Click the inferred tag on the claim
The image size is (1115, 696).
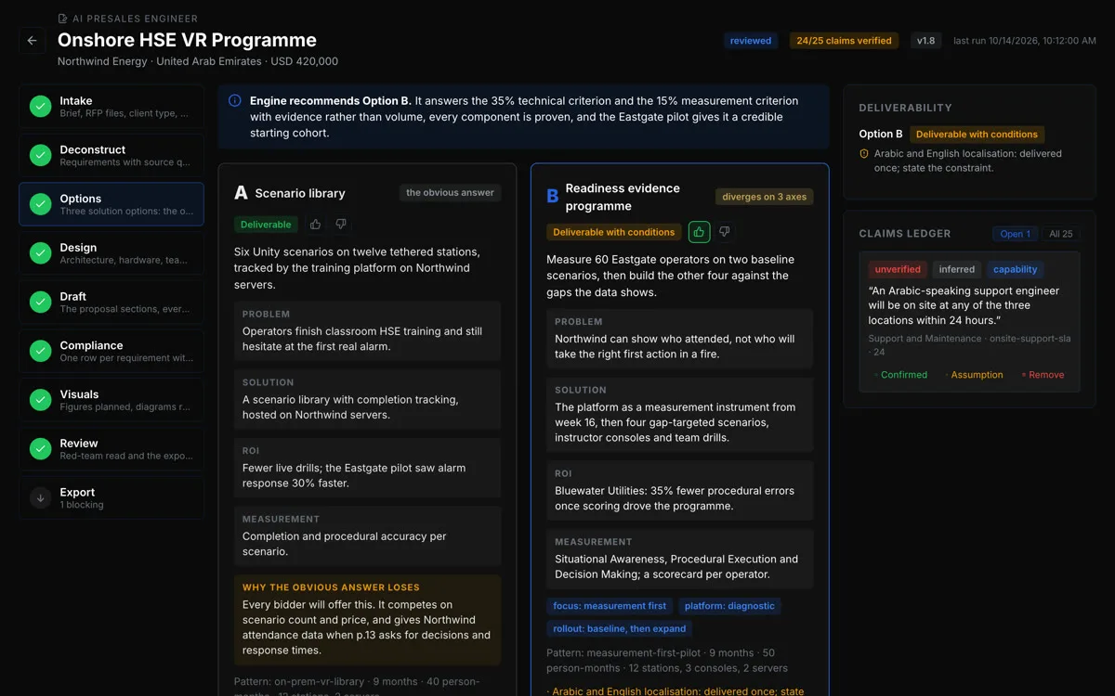[x=957, y=270]
